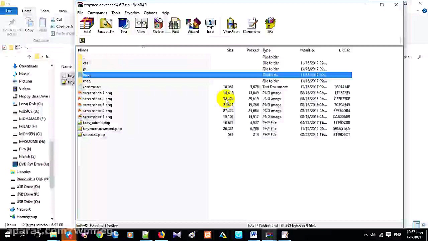The height and width of the screenshot is (241, 428).
Task: Click the Copy ribbon icon in Explorer
Action: [x=29, y=25]
